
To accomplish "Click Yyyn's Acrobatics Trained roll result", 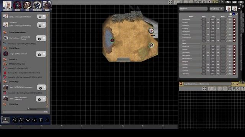I will point(41,99).
